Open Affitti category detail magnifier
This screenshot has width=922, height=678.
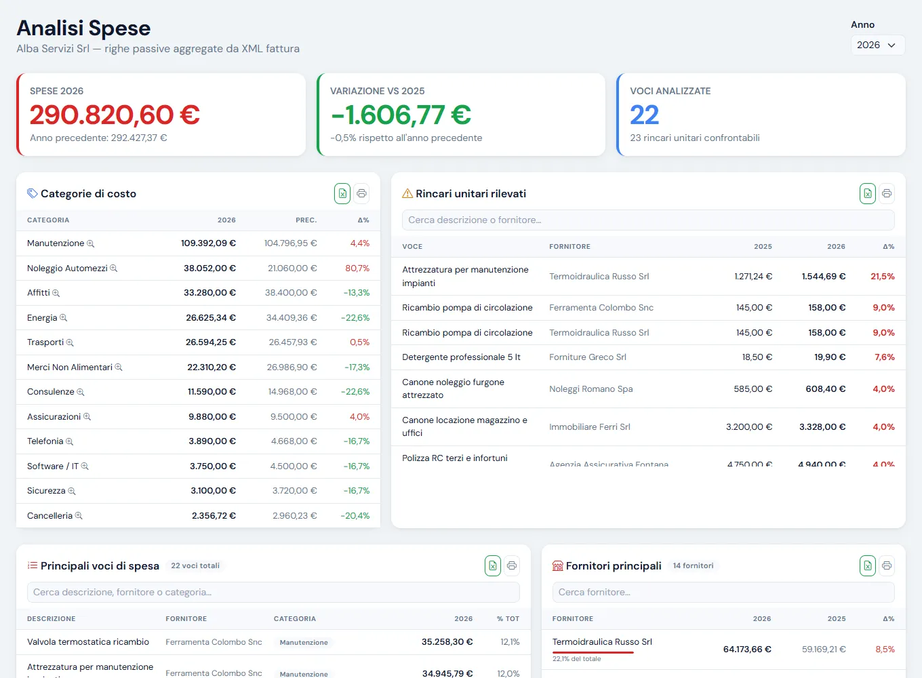click(x=56, y=293)
